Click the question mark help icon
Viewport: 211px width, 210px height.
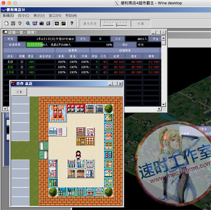tap(72, 23)
